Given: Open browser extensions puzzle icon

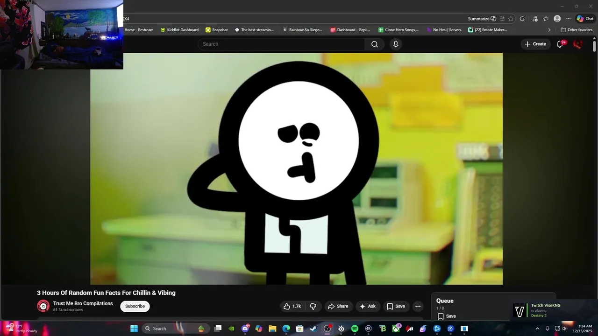Looking at the screenshot, I should click(x=522, y=19).
